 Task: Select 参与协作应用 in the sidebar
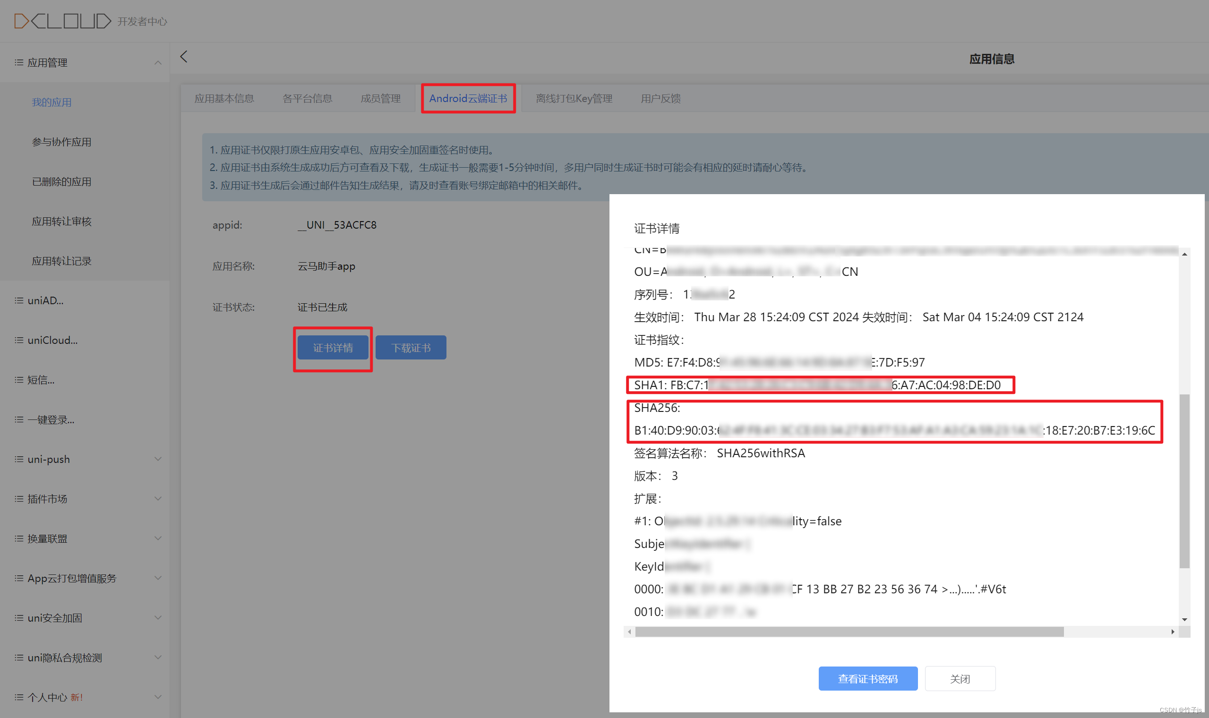[x=61, y=142]
